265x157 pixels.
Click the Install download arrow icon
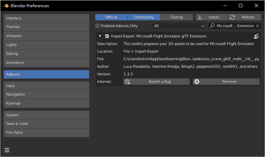(200, 17)
